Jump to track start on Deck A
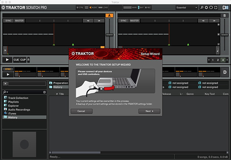 [x=5, y=50]
